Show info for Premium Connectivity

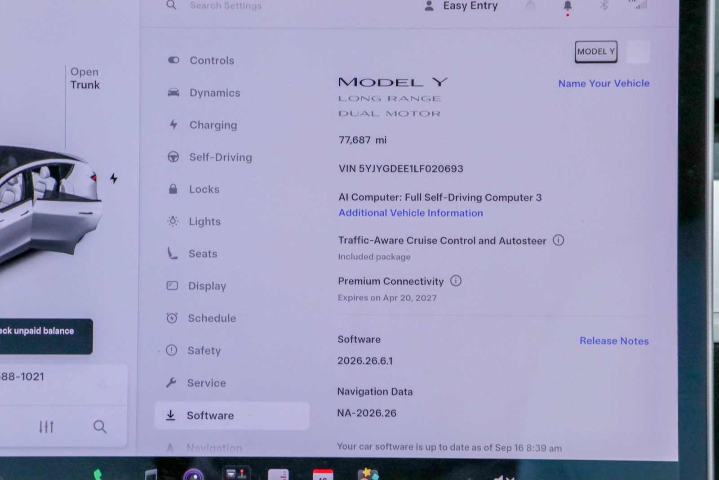[x=456, y=281]
